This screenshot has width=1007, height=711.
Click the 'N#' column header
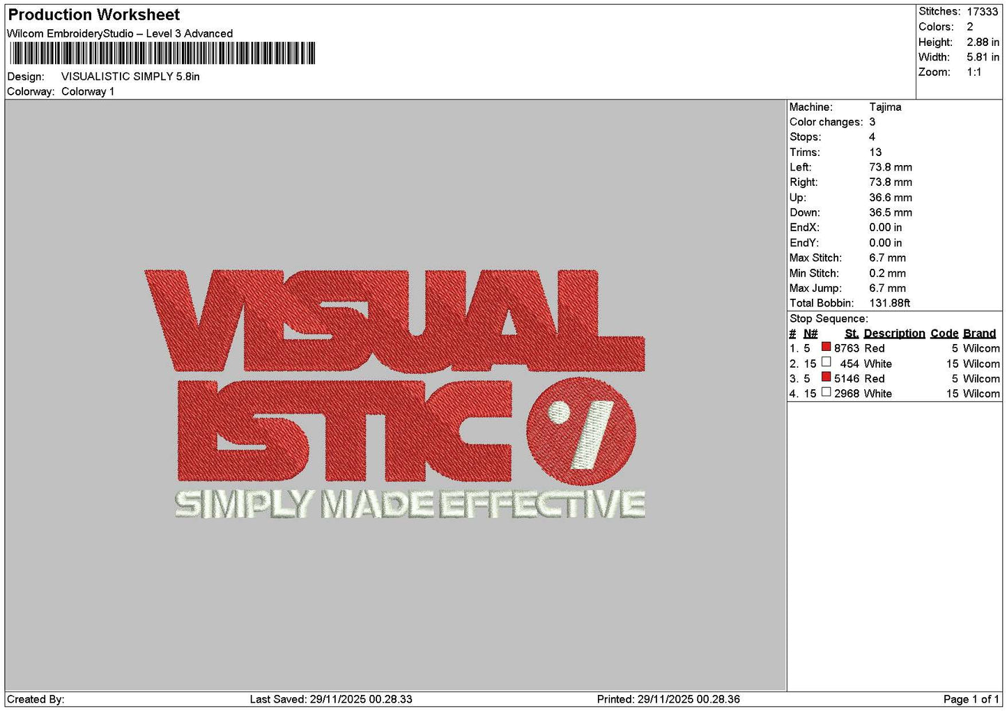(810, 334)
